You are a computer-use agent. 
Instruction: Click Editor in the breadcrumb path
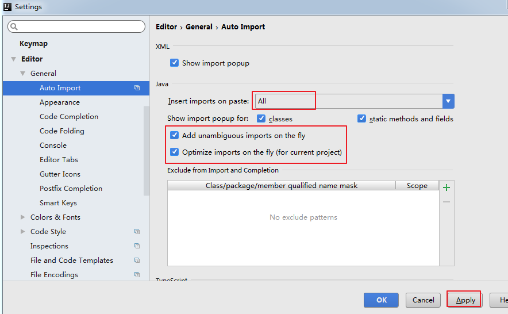167,27
